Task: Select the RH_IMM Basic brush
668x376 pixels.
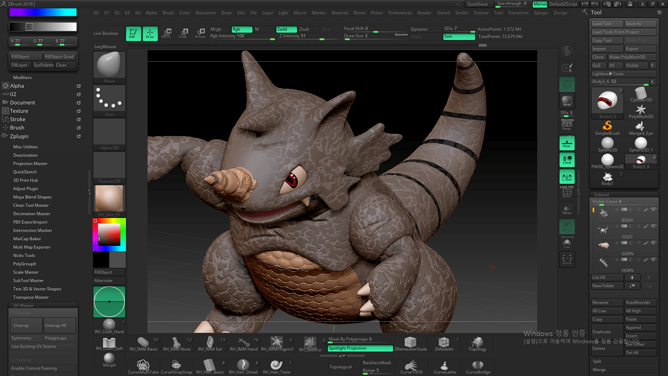Action: [144, 344]
